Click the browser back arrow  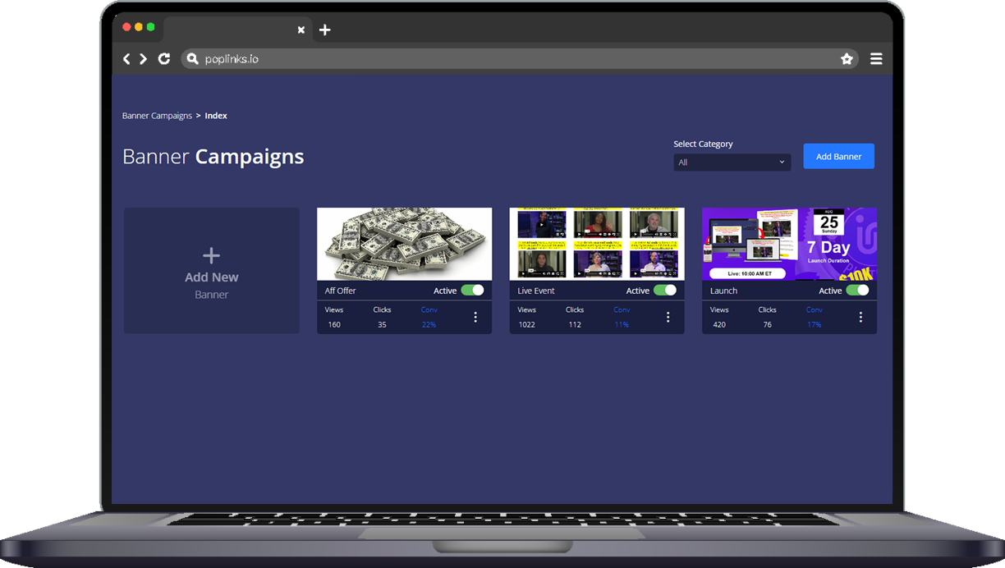click(126, 59)
